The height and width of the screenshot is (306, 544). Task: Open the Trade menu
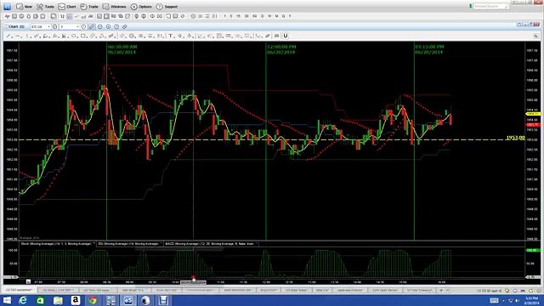(x=89, y=7)
